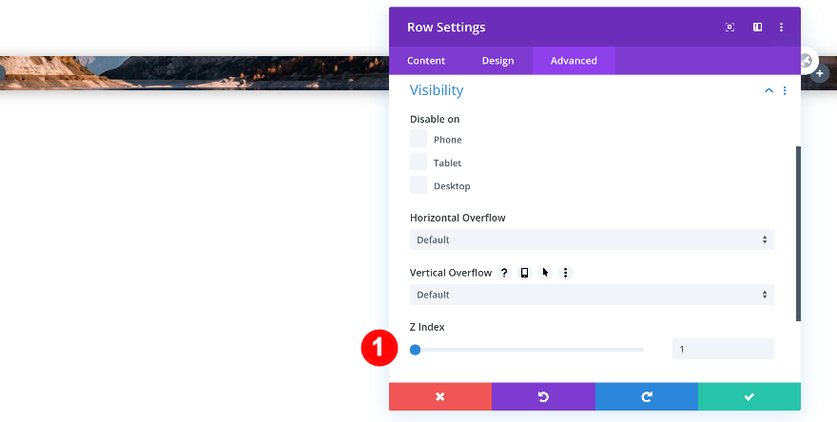Click the responsive phone icon for Vertical Overflow
This screenshot has width=837, height=422.
pos(524,273)
